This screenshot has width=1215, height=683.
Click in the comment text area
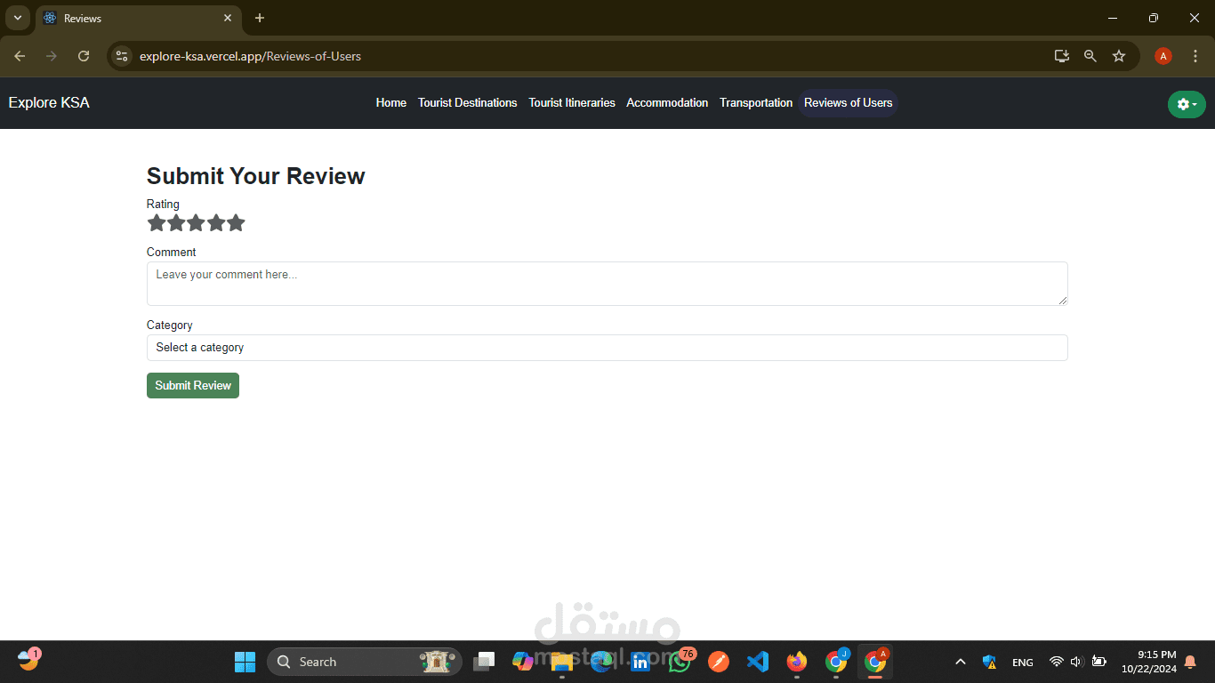click(x=607, y=284)
